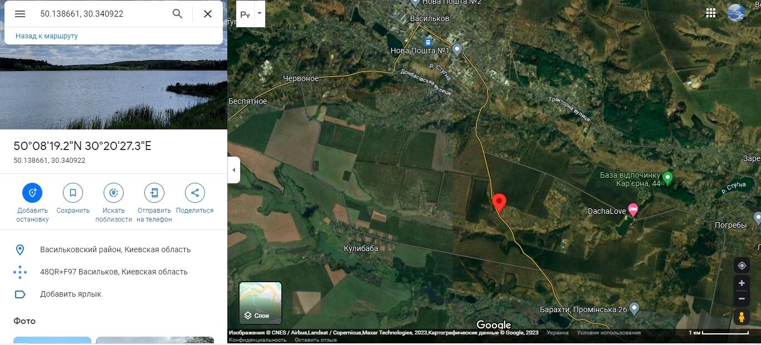Screen dimensions: 761x345
Task: Save location with Сохранить icon
Action: pos(73,193)
